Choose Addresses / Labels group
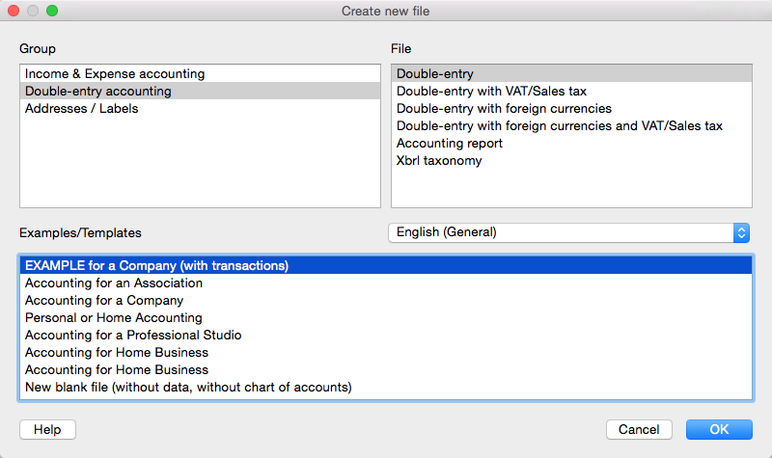 click(x=200, y=108)
